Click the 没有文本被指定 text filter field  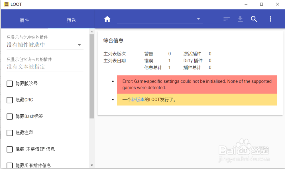[x=45, y=67]
